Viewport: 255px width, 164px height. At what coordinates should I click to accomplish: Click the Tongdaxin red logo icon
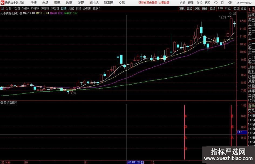tap(2, 3)
